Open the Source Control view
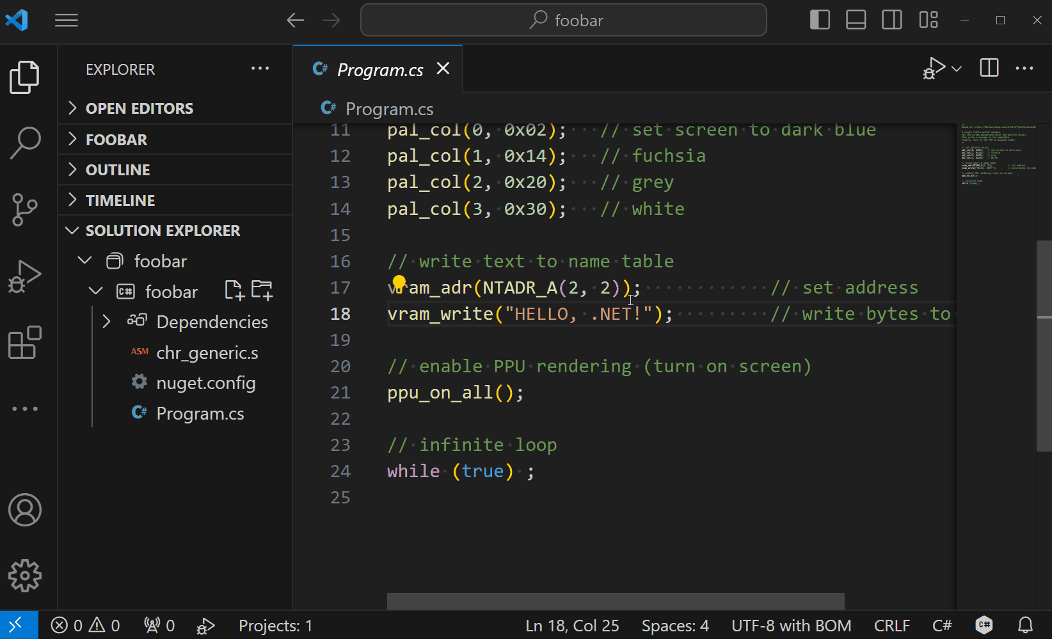1052x639 pixels. click(25, 210)
